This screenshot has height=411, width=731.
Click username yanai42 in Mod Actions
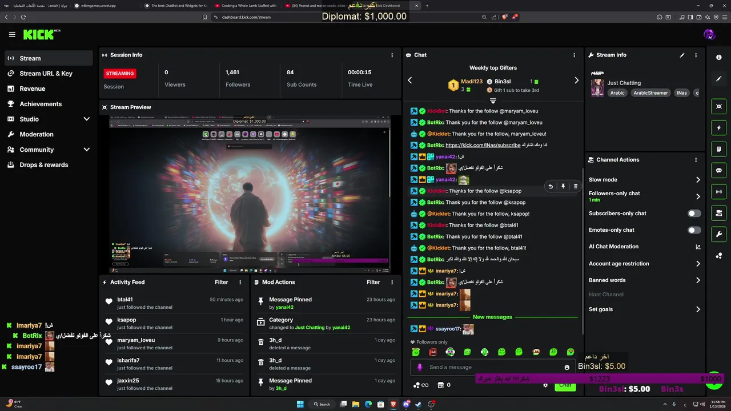pos(284,307)
